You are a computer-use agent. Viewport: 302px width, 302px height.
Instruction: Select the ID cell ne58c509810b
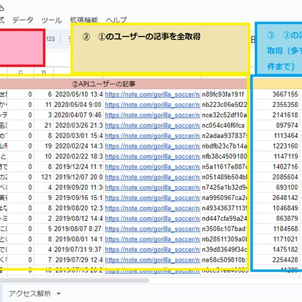(224, 260)
